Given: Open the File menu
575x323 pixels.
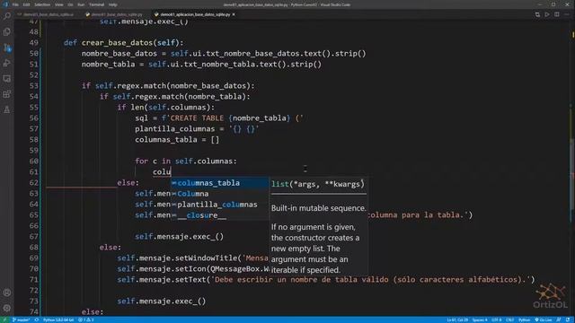Looking at the screenshot, I should pos(15,4).
